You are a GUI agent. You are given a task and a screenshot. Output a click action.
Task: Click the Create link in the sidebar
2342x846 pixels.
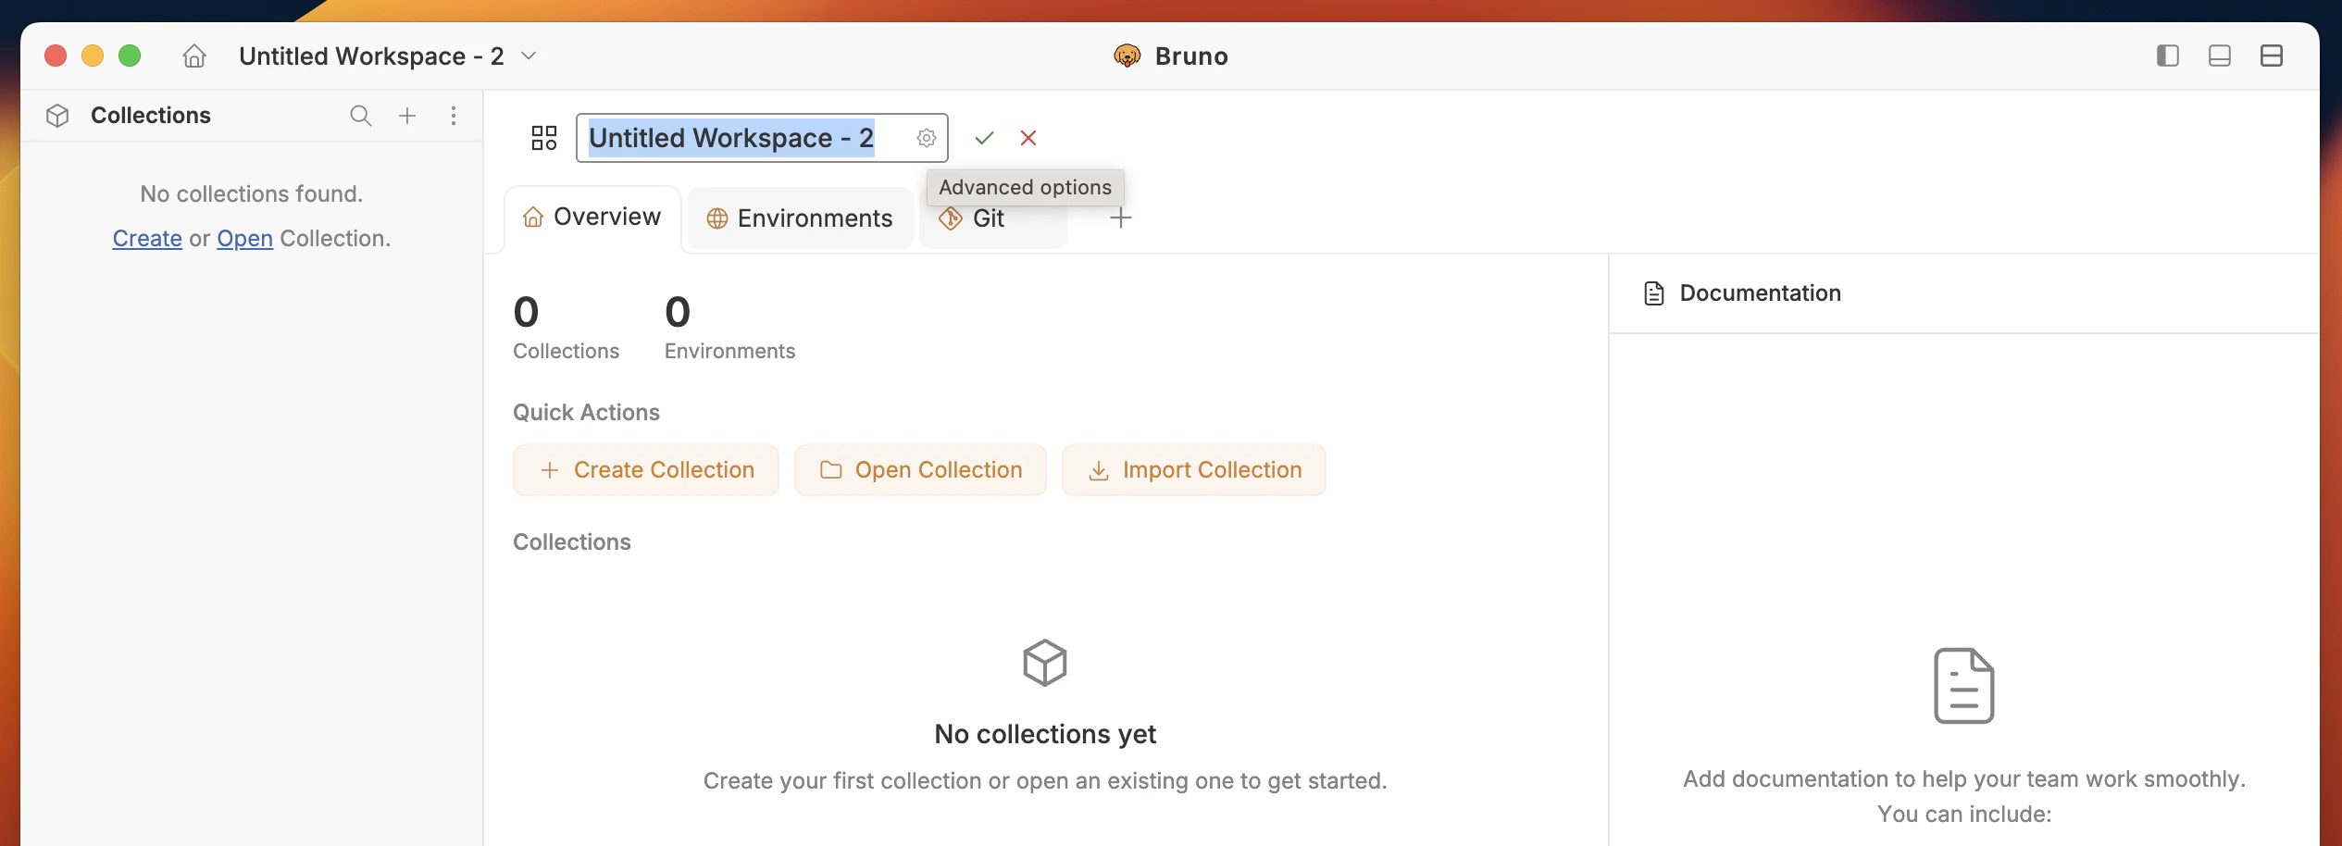tap(147, 238)
